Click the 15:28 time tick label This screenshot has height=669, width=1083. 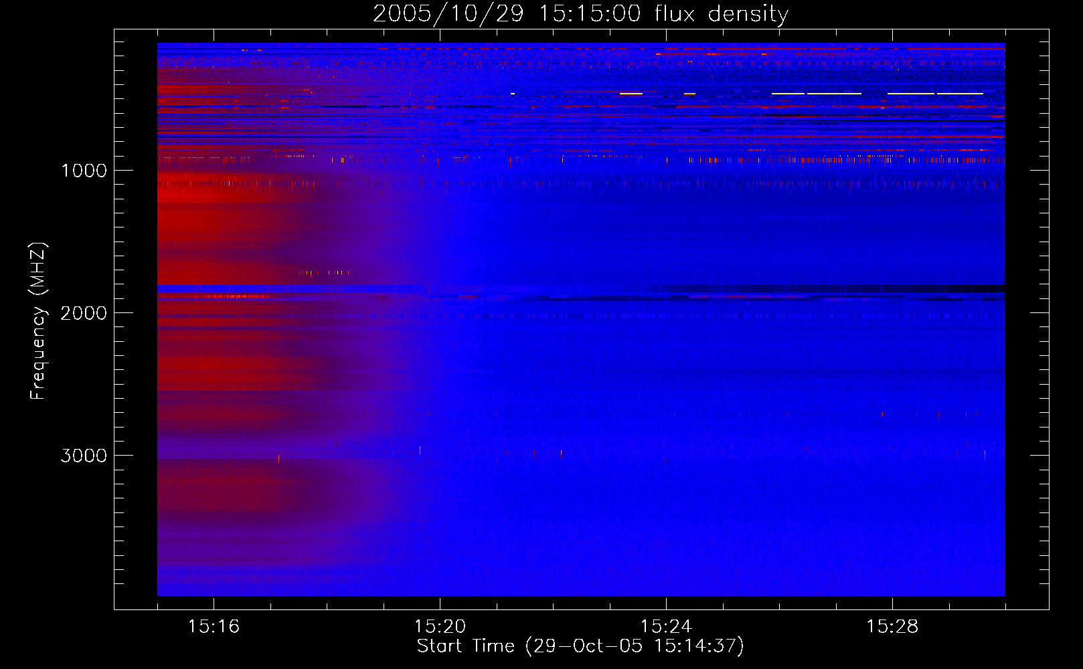[892, 627]
